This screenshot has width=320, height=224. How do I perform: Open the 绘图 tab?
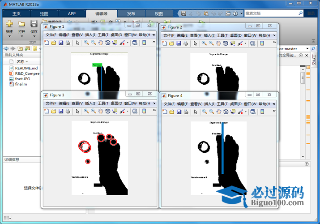[x=44, y=14]
